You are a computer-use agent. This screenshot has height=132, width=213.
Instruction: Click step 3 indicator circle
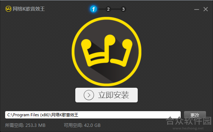[x=123, y=9]
